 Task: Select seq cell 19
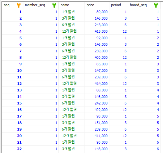click(13, 129)
